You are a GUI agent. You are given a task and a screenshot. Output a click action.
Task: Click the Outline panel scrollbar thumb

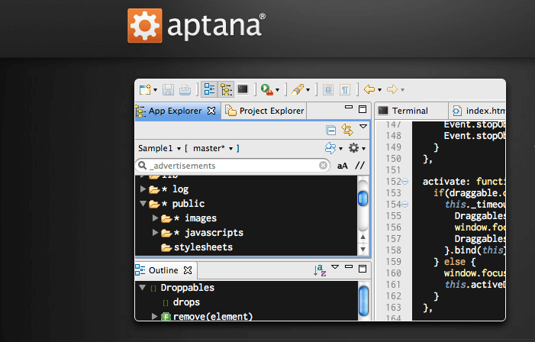(x=364, y=301)
